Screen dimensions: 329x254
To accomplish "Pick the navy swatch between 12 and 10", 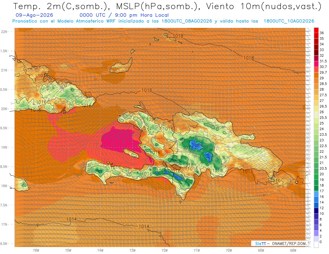I will pos(316,211).
